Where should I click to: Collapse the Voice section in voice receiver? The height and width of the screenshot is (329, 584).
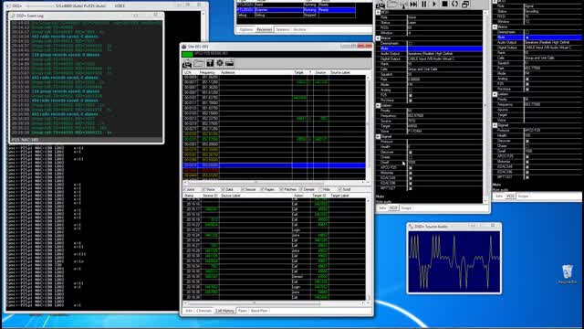point(378,38)
